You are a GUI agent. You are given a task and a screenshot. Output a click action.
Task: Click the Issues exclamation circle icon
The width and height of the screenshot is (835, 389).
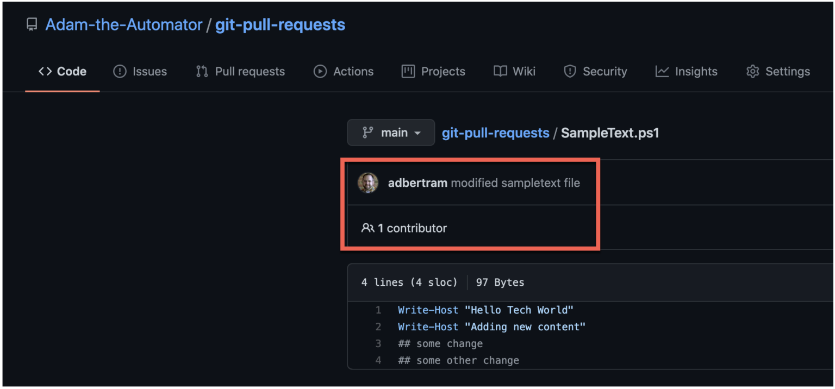[119, 71]
